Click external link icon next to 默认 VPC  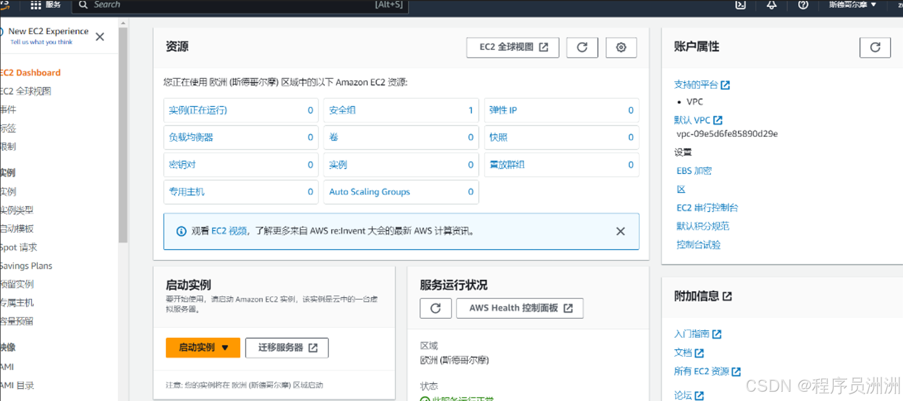718,120
